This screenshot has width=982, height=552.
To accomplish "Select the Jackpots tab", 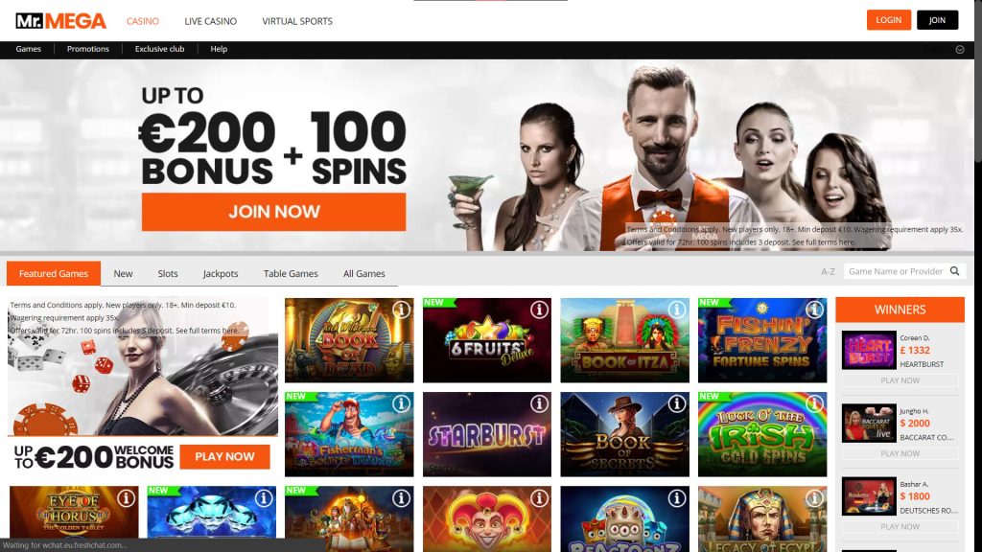I will 221,273.
